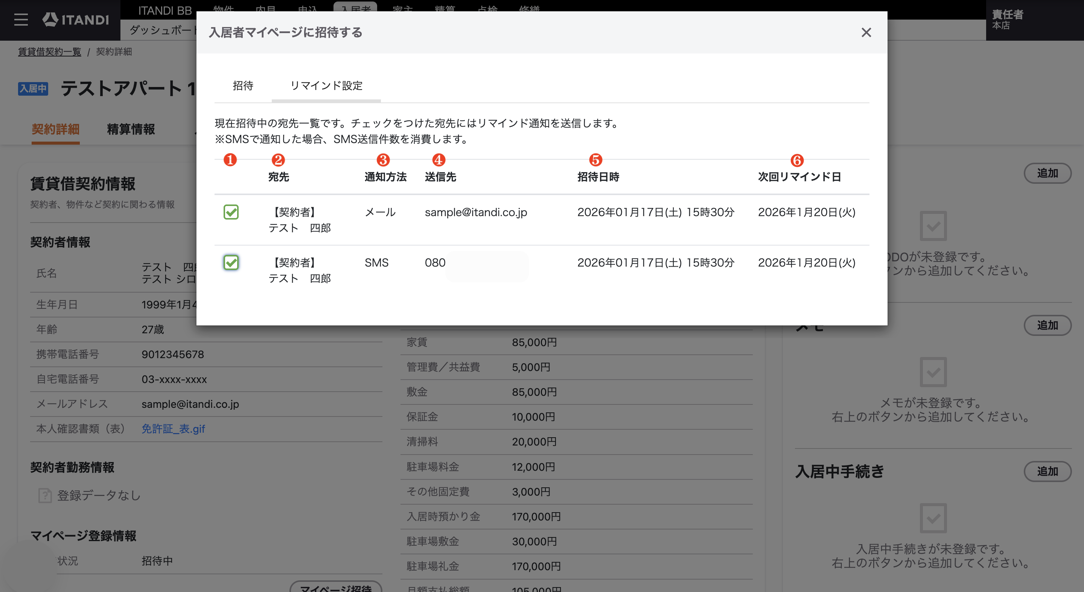
Task: Switch to the 招待 tab
Action: tap(243, 86)
